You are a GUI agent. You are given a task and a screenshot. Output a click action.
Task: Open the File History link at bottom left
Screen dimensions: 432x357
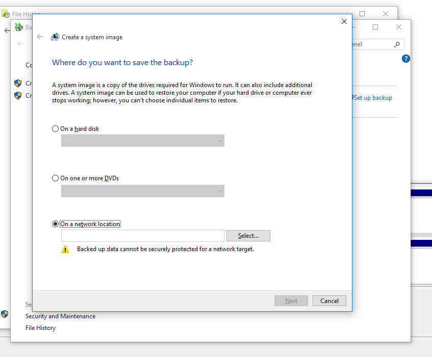pos(40,328)
